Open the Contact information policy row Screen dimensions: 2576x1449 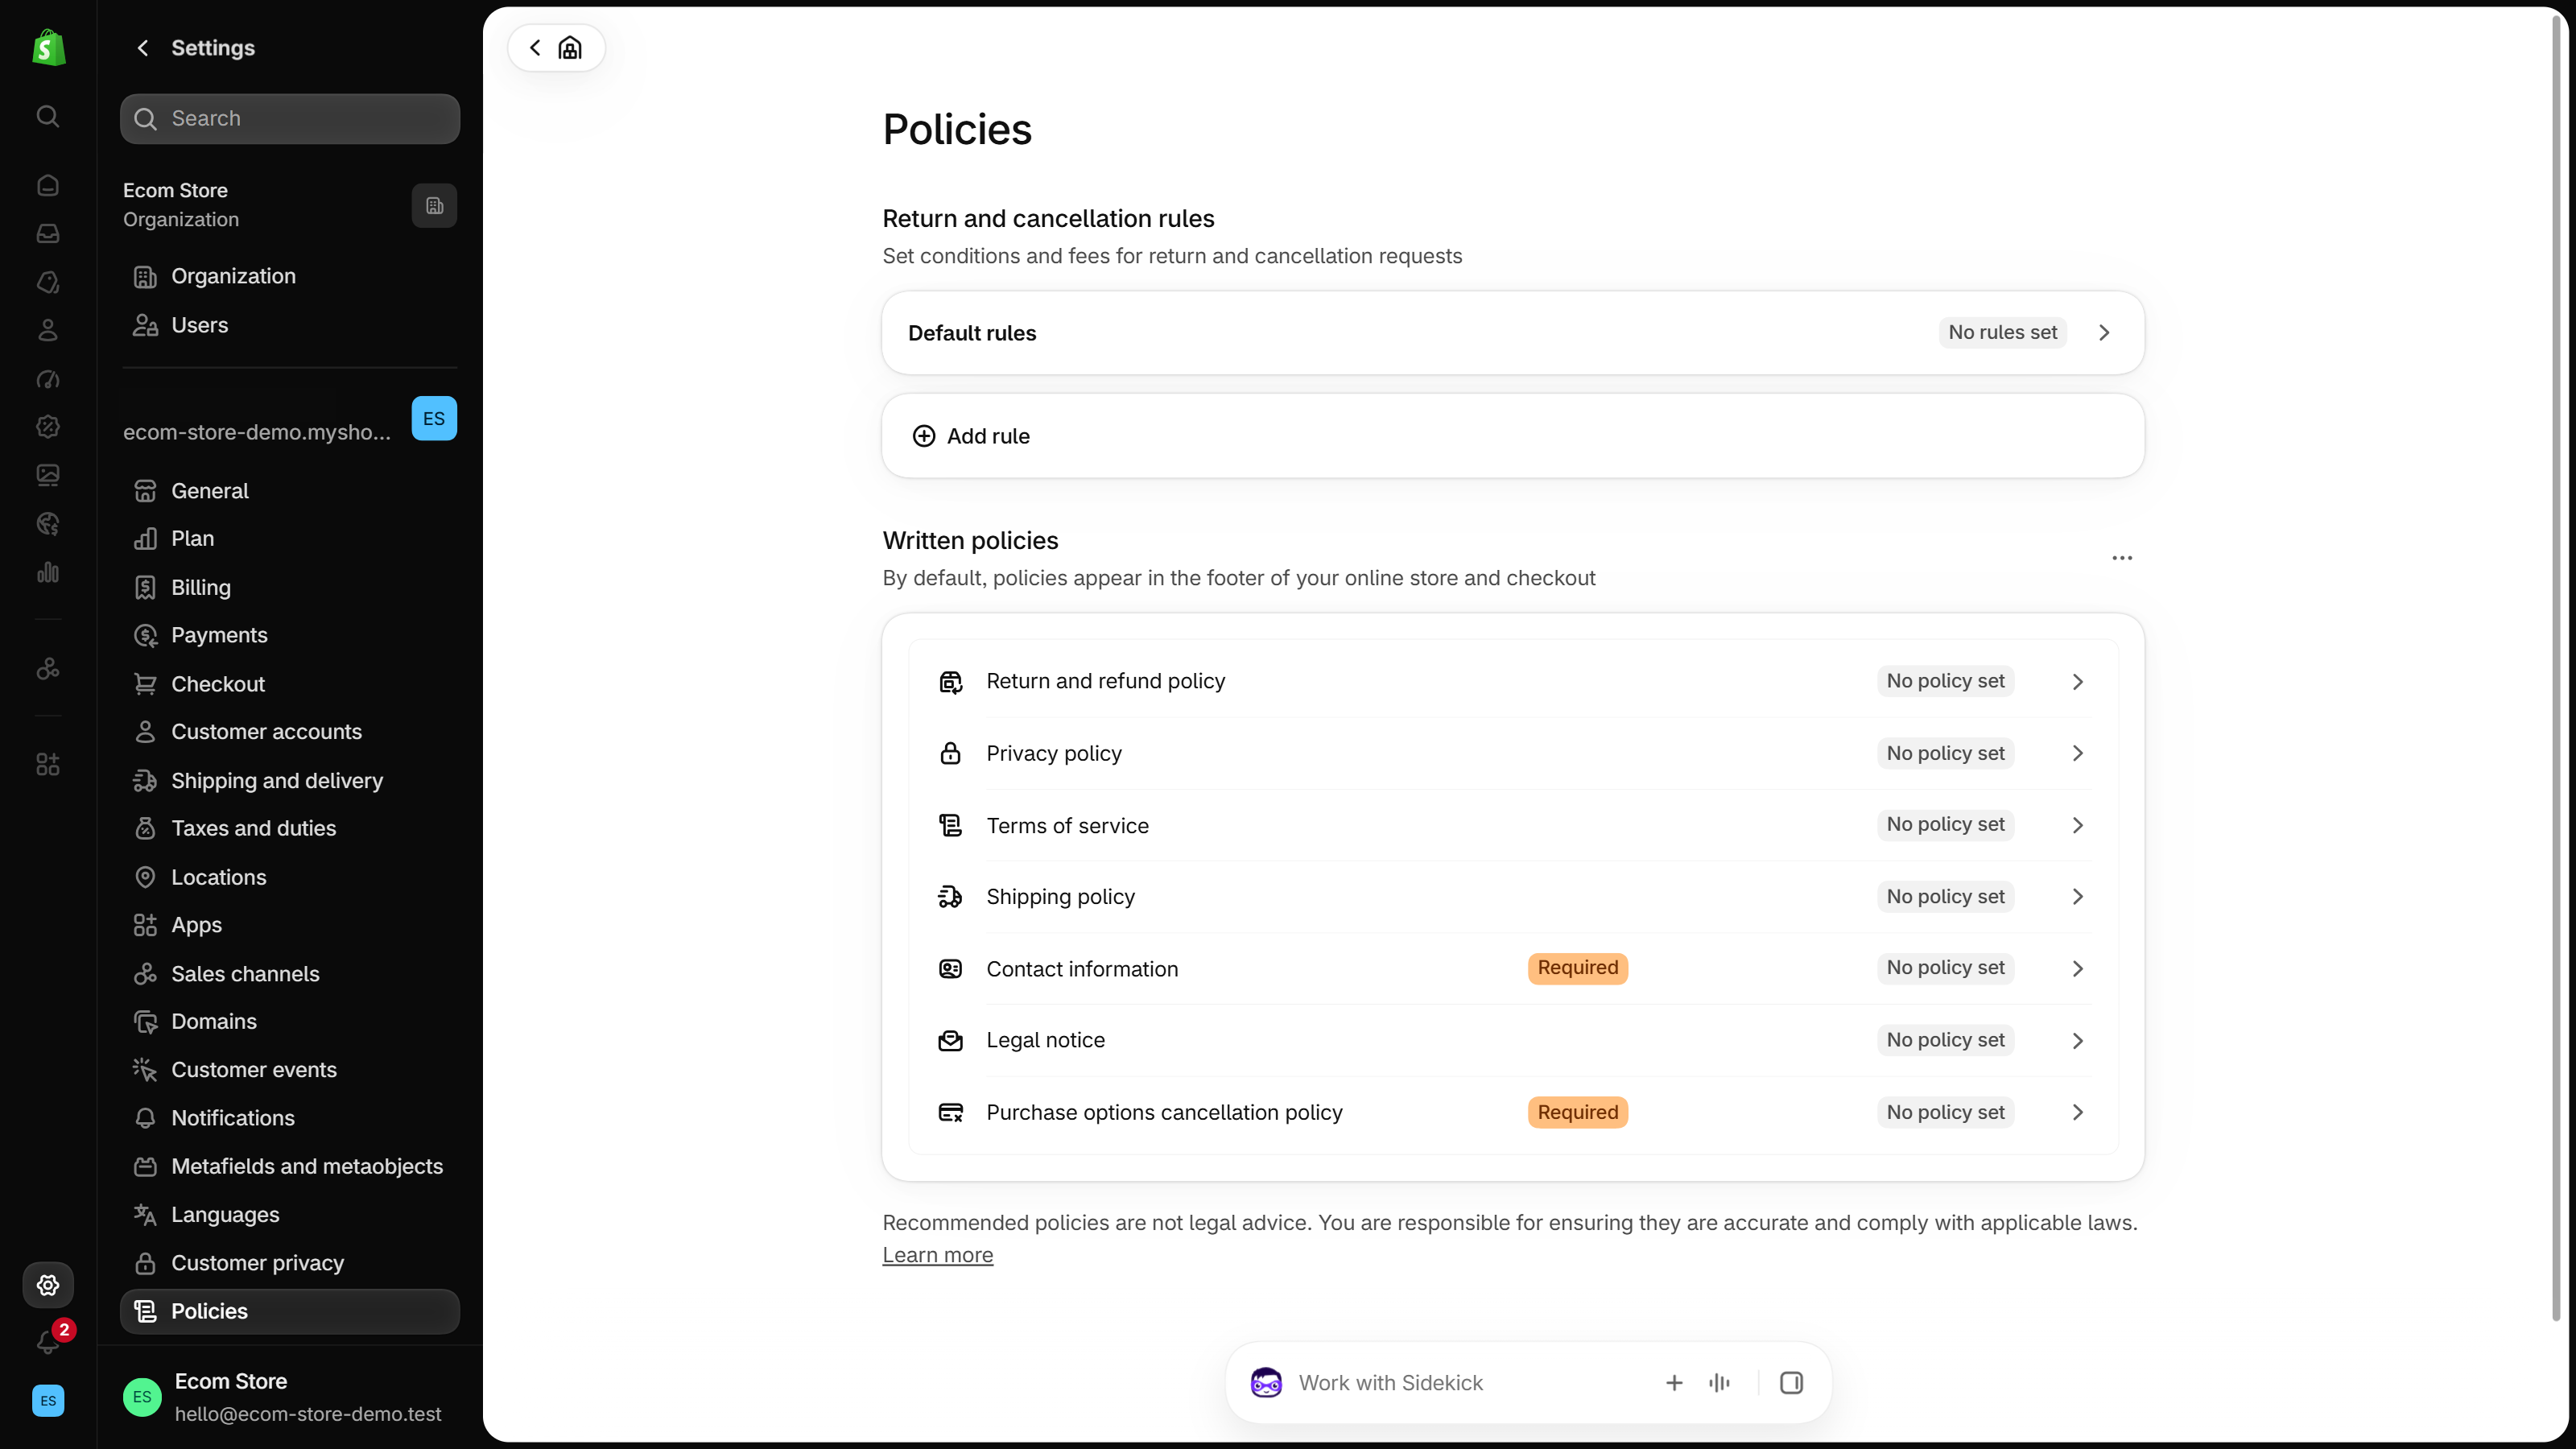1513,969
